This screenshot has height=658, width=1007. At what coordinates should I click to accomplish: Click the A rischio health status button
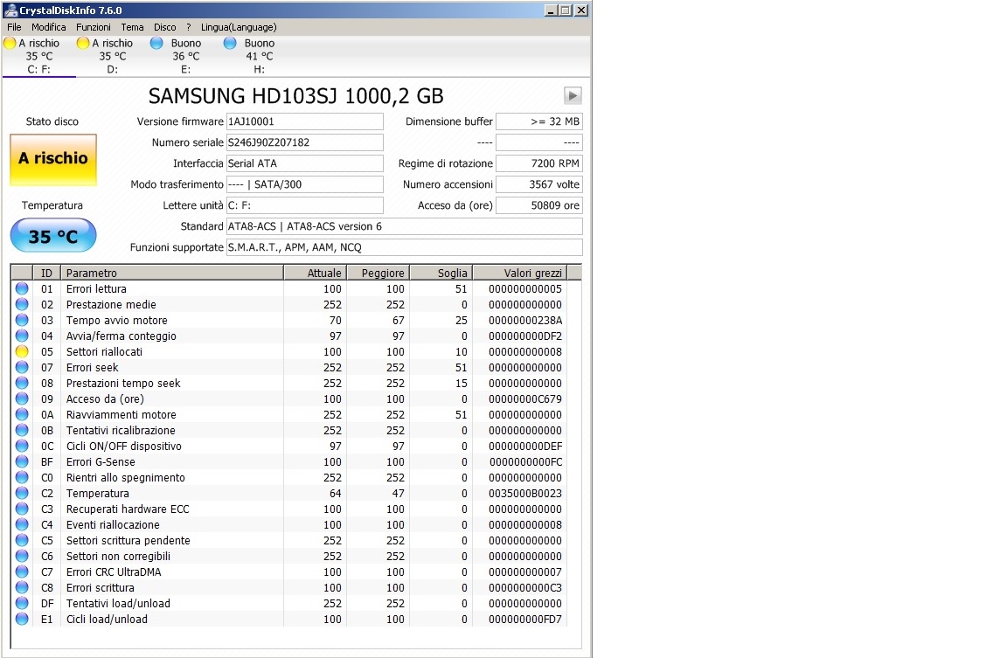point(53,159)
